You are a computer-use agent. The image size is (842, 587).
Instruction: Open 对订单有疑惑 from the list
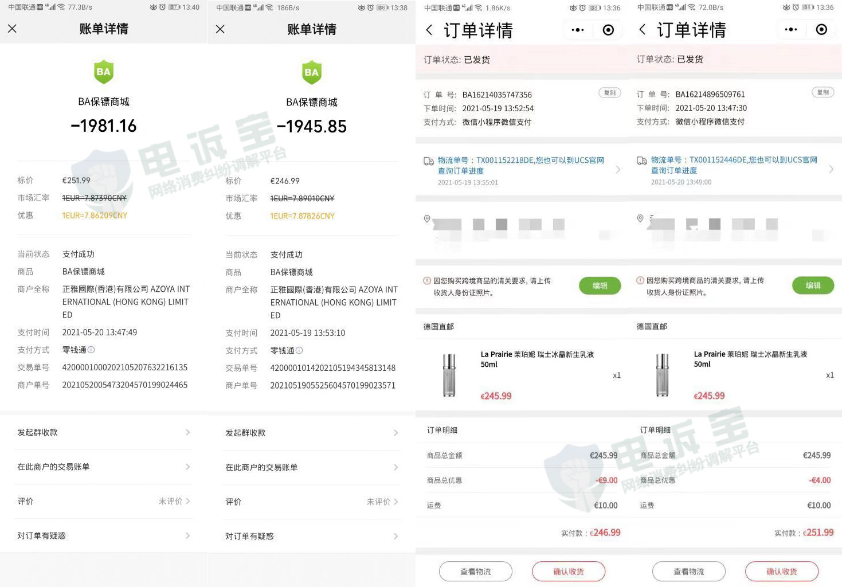[x=103, y=535]
